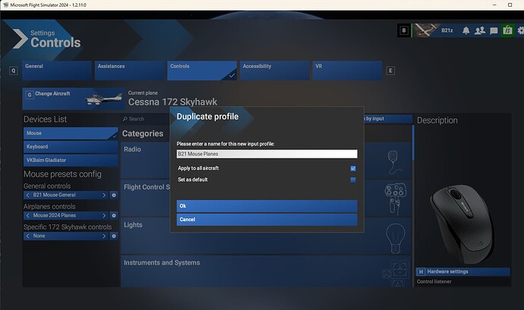
Task: Open gear options for Specific 172 Skyhawk preset
Action: click(114, 236)
